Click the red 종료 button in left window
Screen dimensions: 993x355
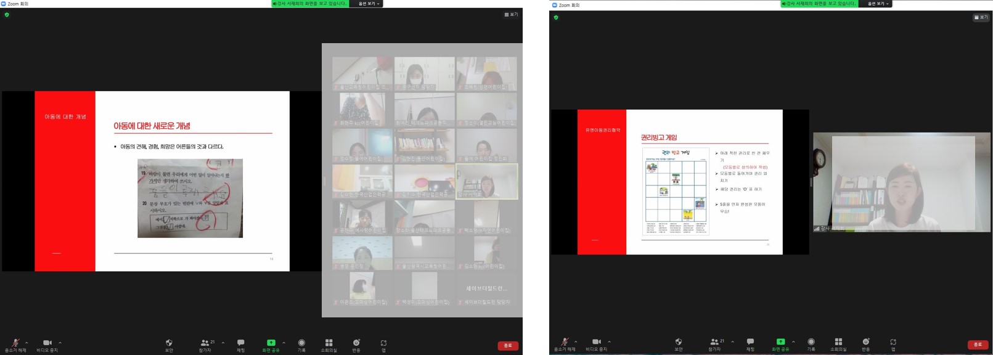tap(508, 346)
